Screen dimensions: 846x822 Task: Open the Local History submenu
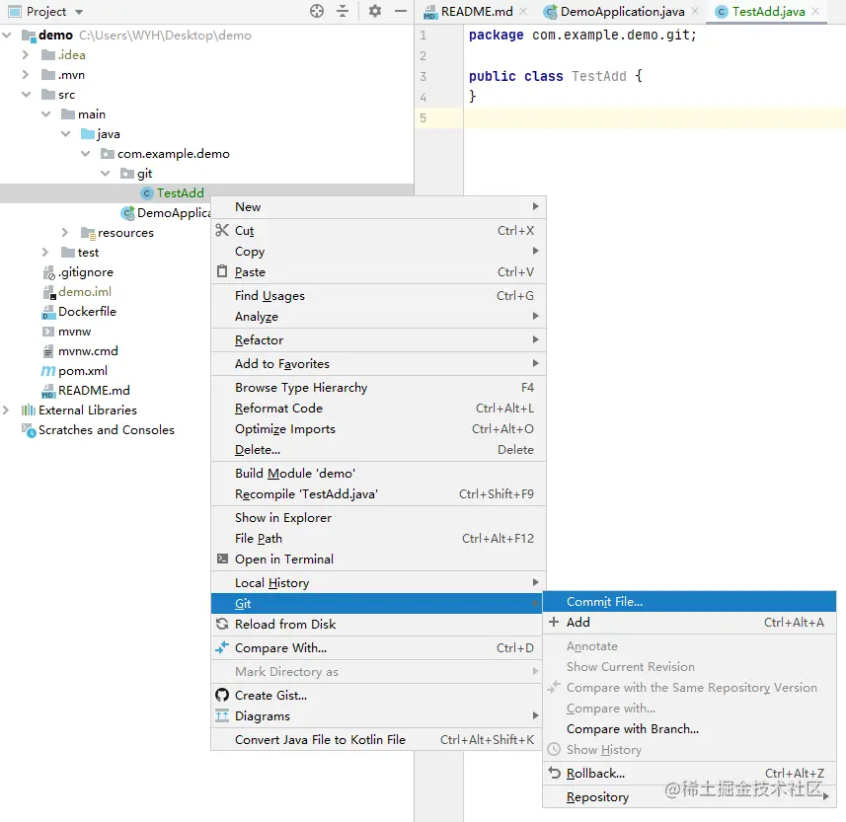coord(378,583)
